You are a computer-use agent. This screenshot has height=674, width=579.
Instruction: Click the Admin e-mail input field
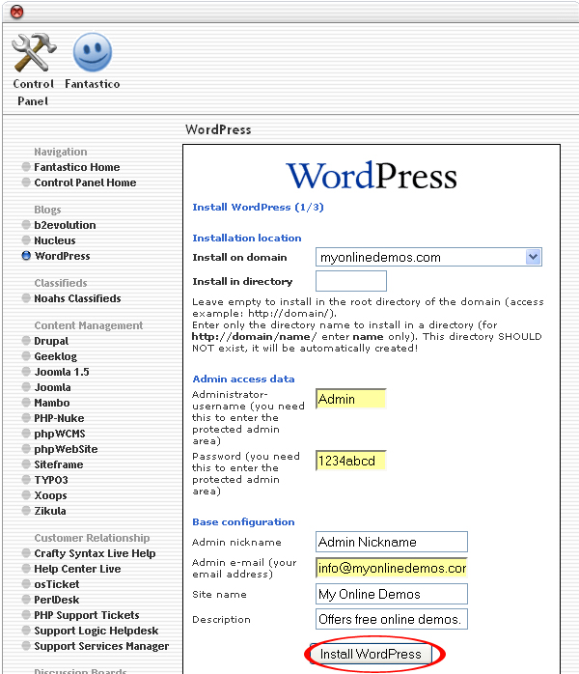coord(391,568)
